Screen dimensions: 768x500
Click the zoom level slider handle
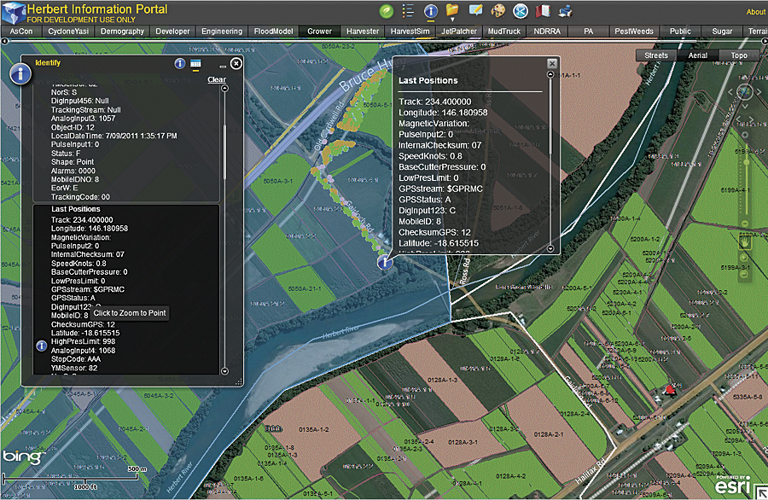(x=747, y=162)
